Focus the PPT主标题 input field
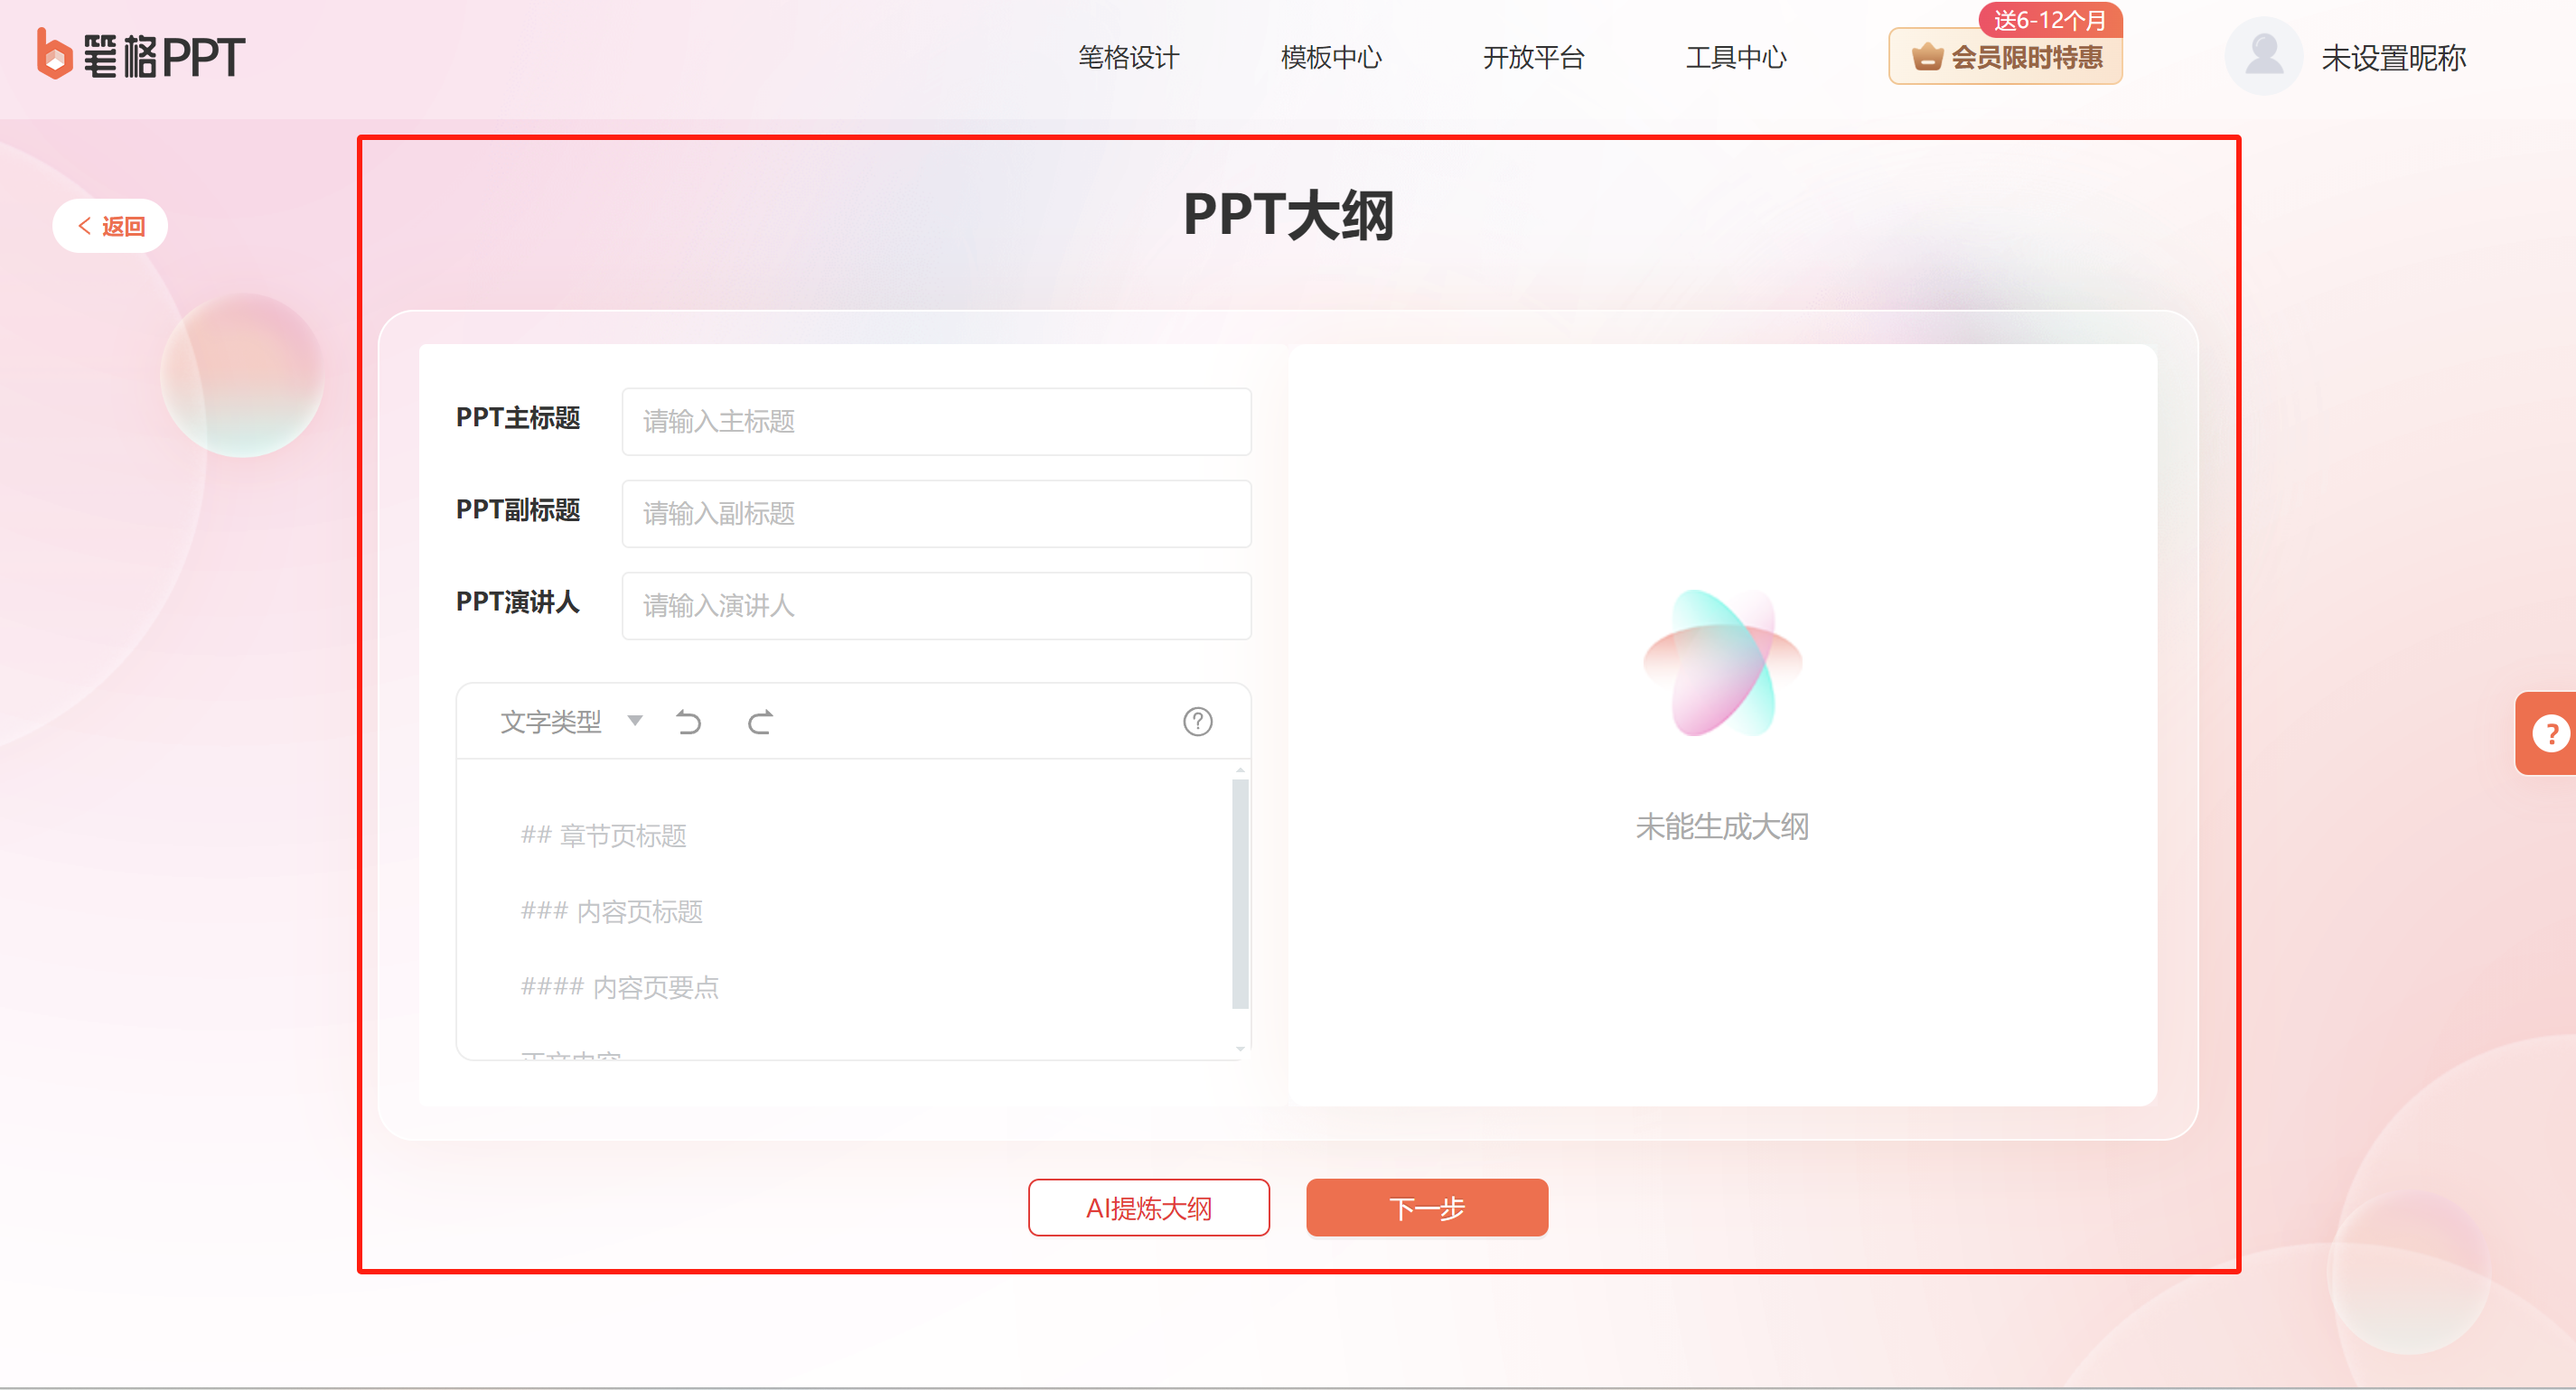The image size is (2576, 1390). pyautogui.click(x=936, y=422)
